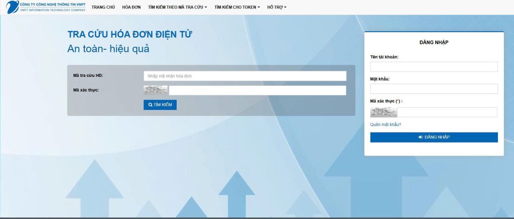This screenshot has width=514, height=219.
Task: Click the login captcha image
Action: click(x=384, y=112)
